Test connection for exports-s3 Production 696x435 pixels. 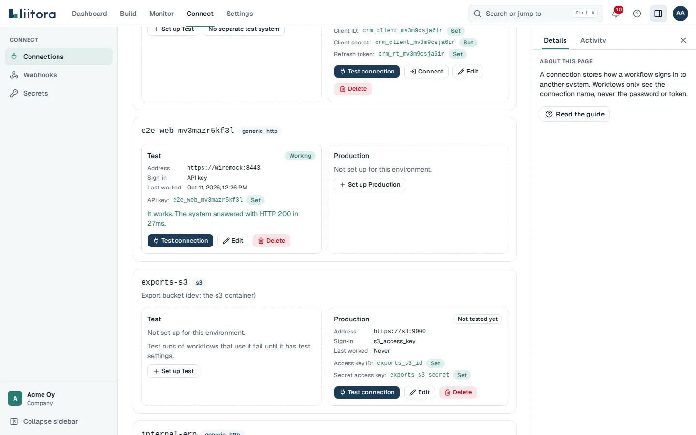[x=367, y=392]
